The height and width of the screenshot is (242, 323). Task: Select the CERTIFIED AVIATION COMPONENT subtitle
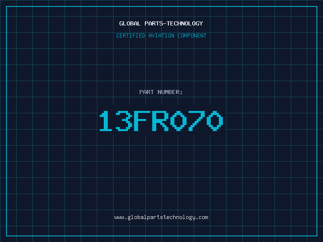point(161,35)
